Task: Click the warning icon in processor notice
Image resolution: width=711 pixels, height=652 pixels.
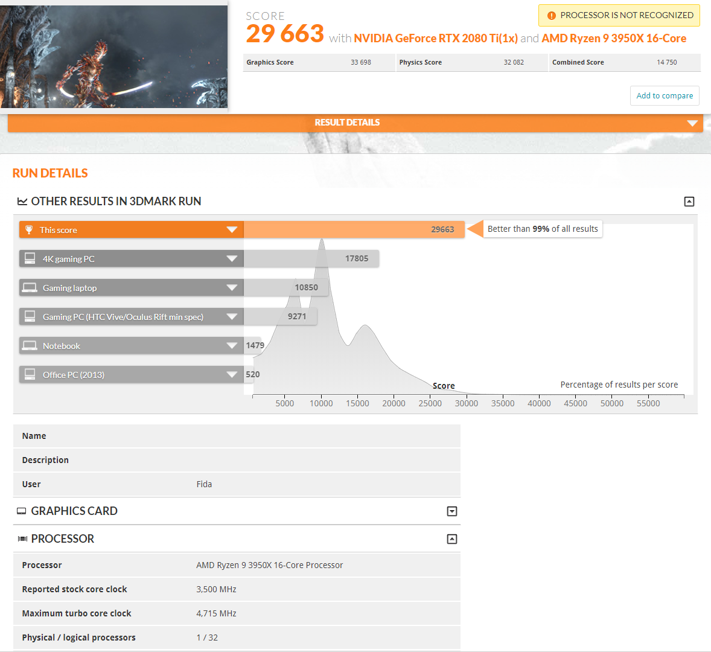Action: coord(551,16)
